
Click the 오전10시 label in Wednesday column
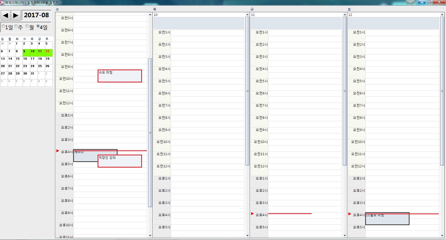[x=66, y=79]
